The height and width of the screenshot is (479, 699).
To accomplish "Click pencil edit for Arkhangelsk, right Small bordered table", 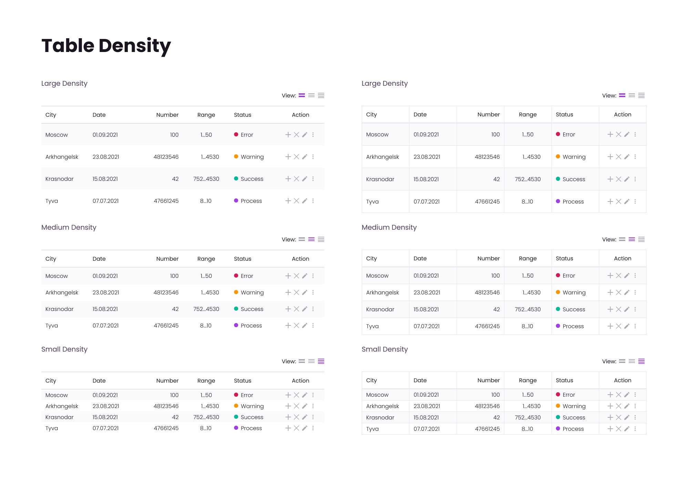I will pos(627,406).
